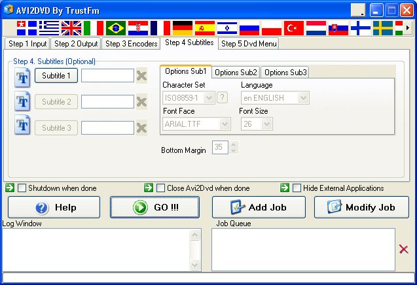The image size is (417, 285).
Task: Open the Character Set dropdown
Action: pos(209,98)
